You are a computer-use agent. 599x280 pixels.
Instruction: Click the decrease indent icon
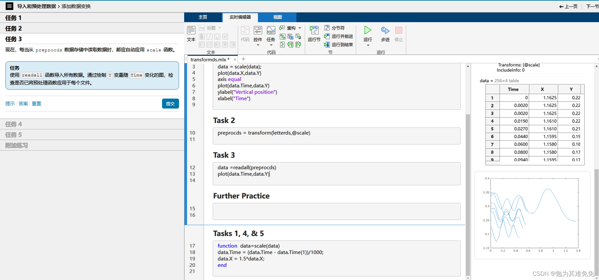coord(298,45)
